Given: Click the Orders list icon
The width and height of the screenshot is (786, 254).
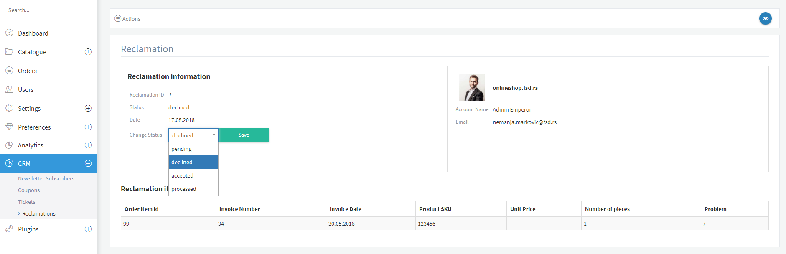Looking at the screenshot, I should (9, 71).
